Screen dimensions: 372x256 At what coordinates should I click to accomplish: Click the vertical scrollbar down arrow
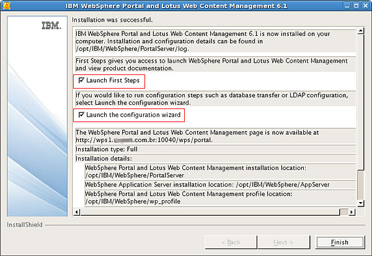tap(361, 203)
